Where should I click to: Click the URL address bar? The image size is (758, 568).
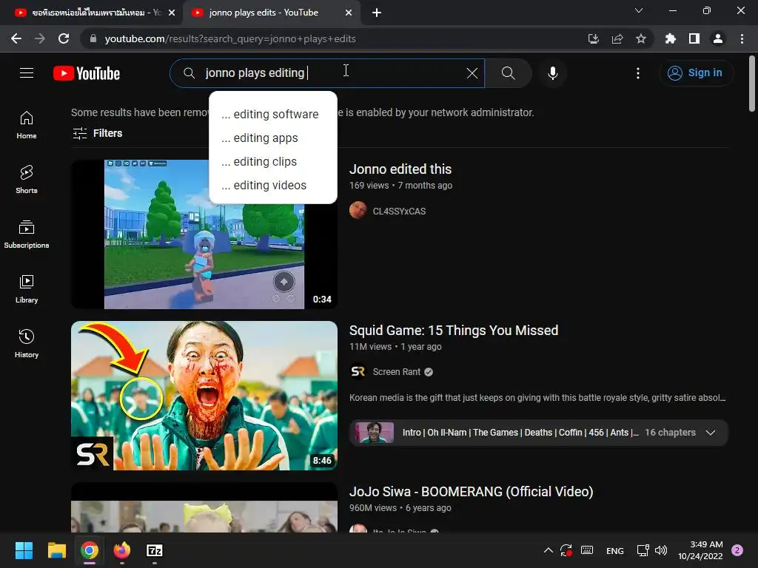click(x=334, y=38)
